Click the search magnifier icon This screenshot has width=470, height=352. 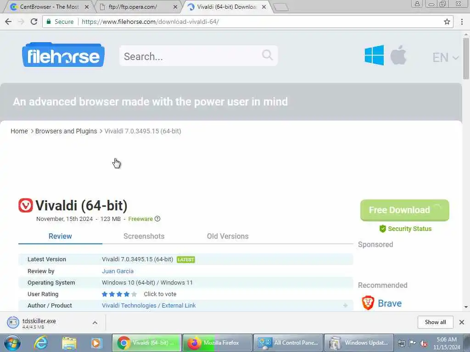267,55
